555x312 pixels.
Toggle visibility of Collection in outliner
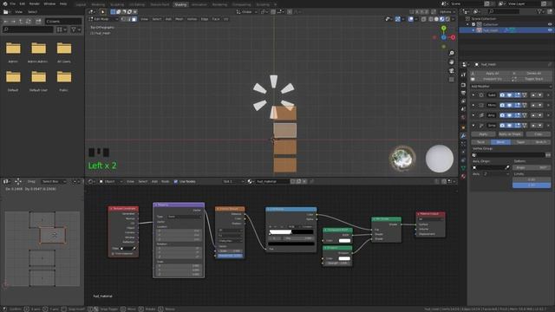550,24
